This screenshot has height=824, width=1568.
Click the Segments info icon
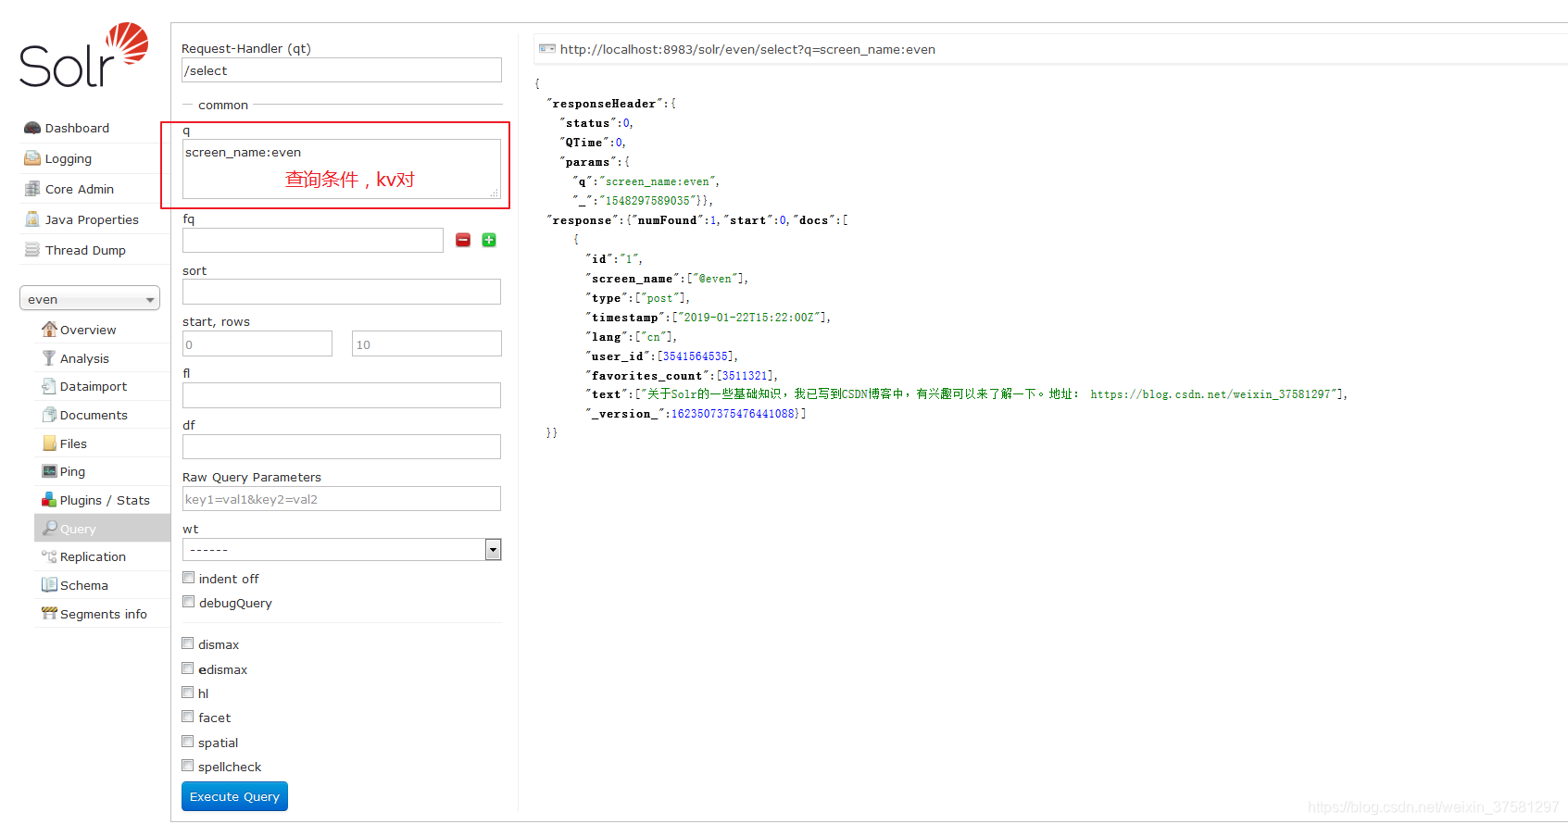(x=49, y=614)
